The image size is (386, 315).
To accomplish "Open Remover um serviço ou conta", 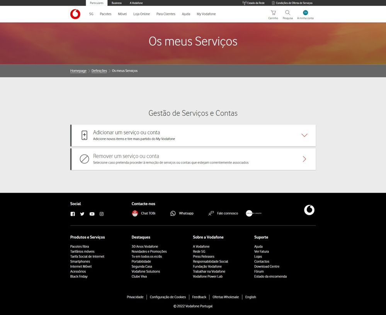I will (304, 159).
